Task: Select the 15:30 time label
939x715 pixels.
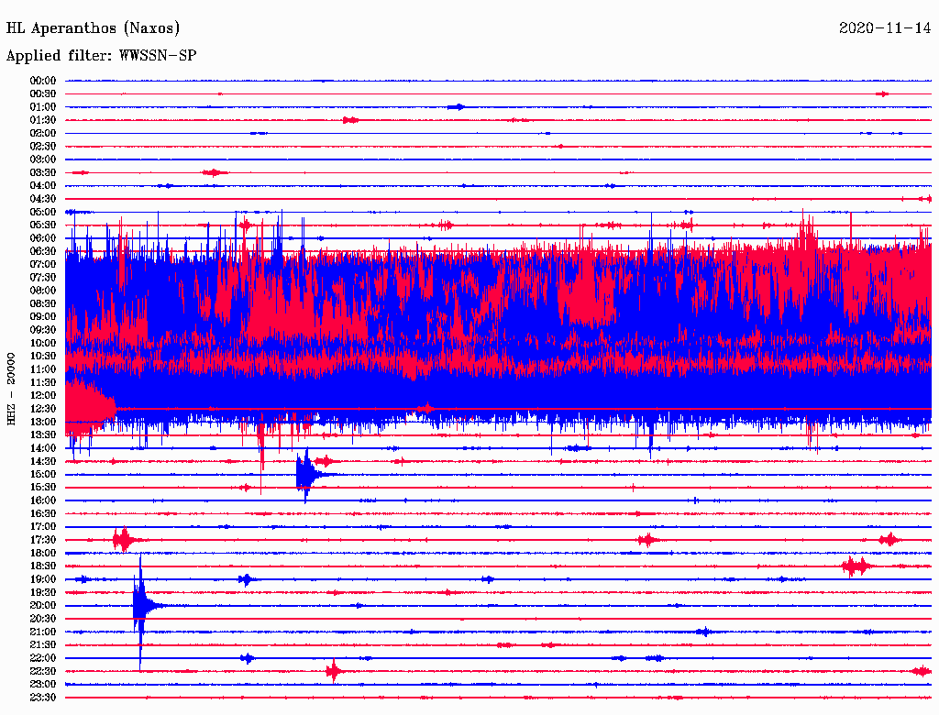Action: pyautogui.click(x=43, y=488)
